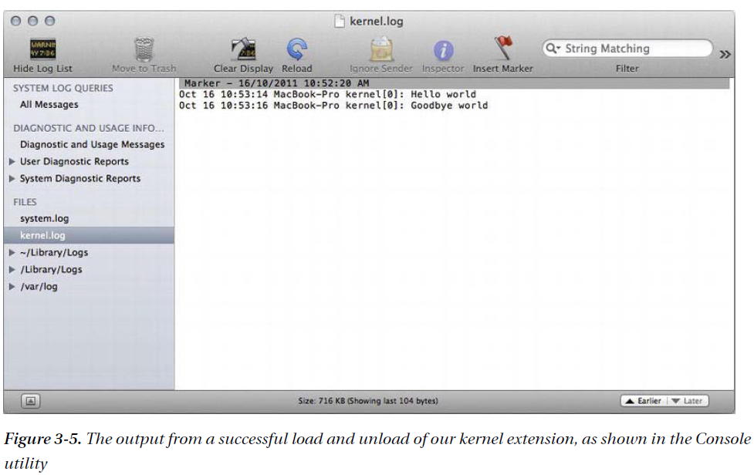
Task: Select All Messages query
Action: pos(49,104)
